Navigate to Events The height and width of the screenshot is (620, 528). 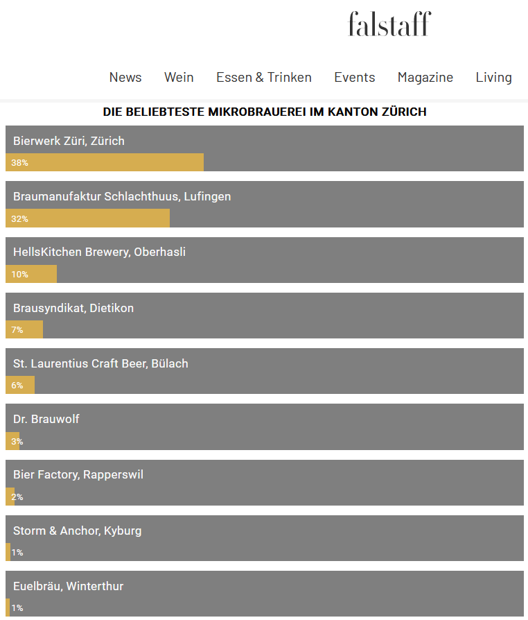(355, 77)
